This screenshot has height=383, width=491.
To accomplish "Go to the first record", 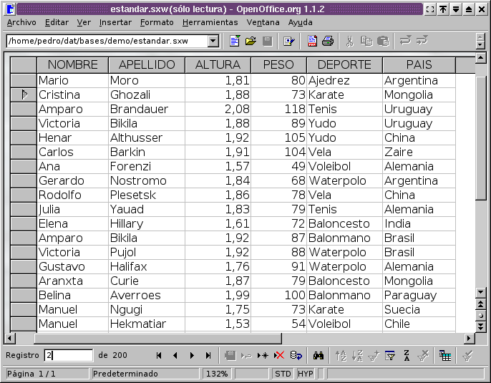I will 159,355.
